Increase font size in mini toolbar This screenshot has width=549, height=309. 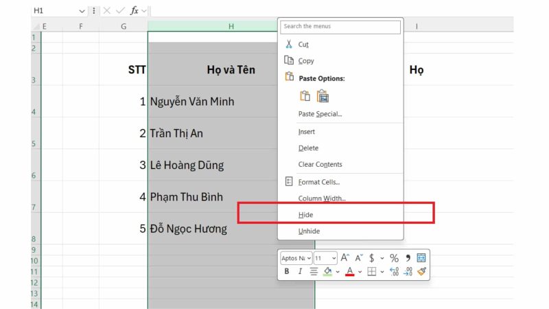click(x=345, y=258)
